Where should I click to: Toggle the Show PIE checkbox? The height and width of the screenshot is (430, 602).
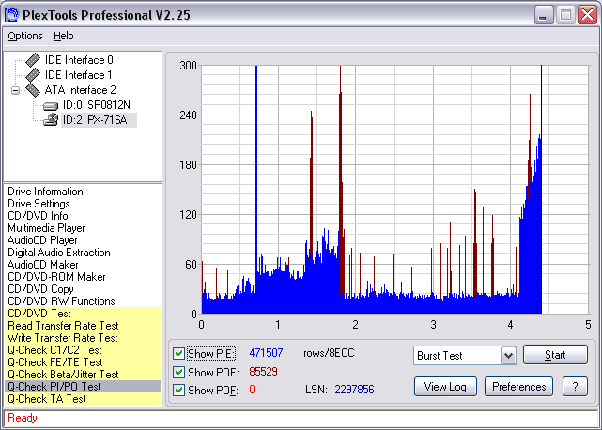pos(178,353)
